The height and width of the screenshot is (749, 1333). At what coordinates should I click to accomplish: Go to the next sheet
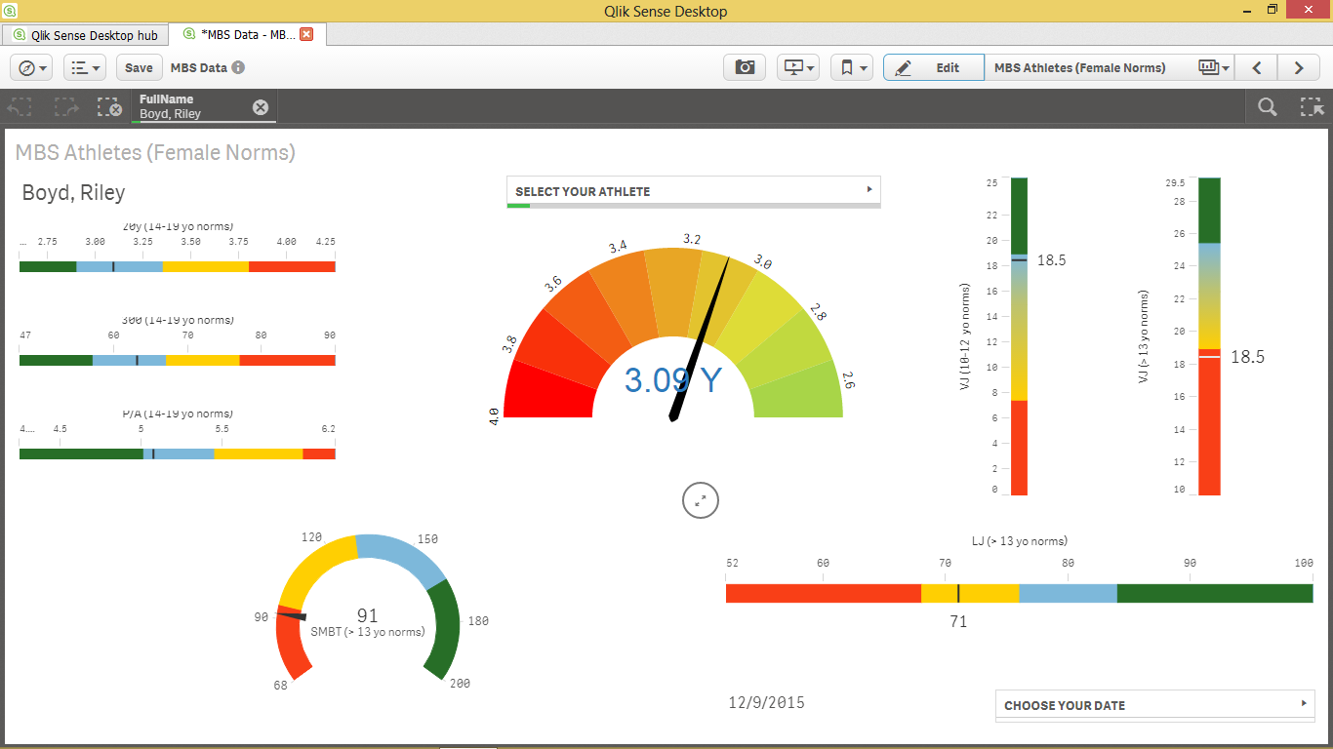pos(1299,67)
